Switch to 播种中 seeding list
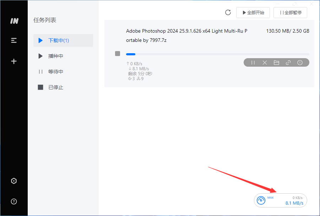This screenshot has width=320, height=216. point(63,56)
